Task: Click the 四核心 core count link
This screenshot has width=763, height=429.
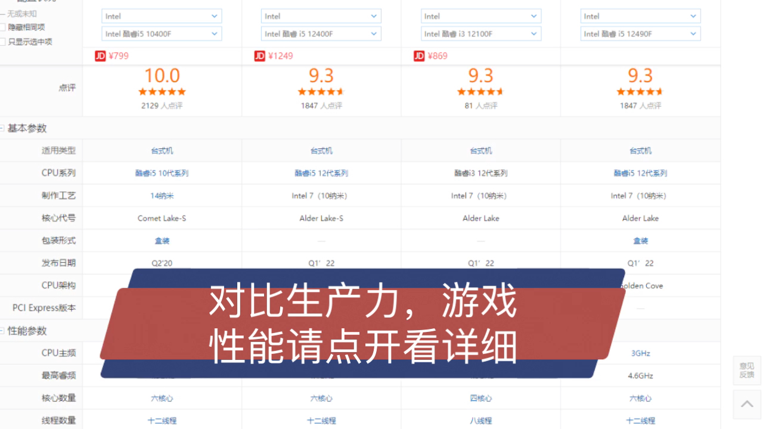Action: pos(480,398)
